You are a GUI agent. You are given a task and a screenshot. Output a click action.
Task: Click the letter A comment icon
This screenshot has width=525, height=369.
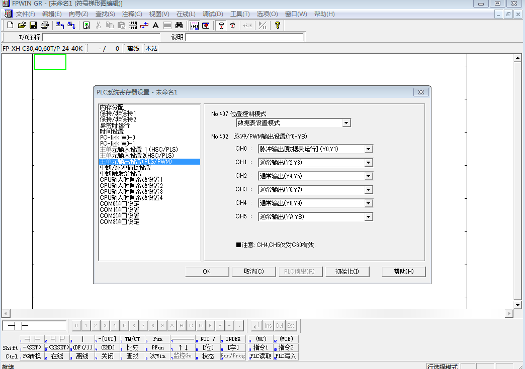(155, 25)
